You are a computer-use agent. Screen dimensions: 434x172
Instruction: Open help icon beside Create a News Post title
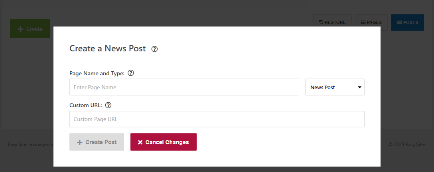154,49
